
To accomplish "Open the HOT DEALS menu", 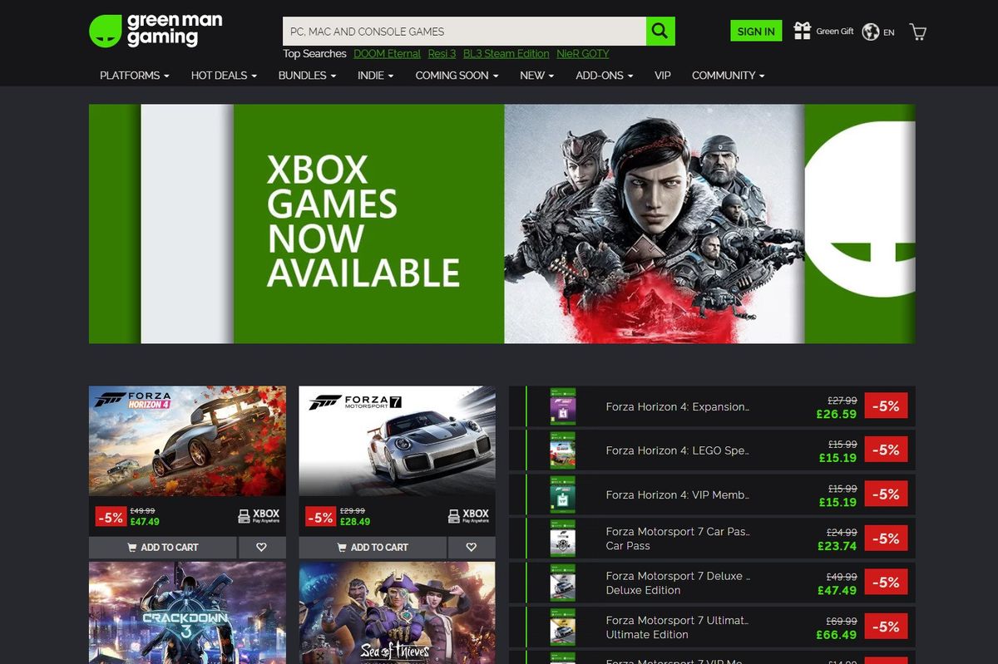I will [222, 76].
